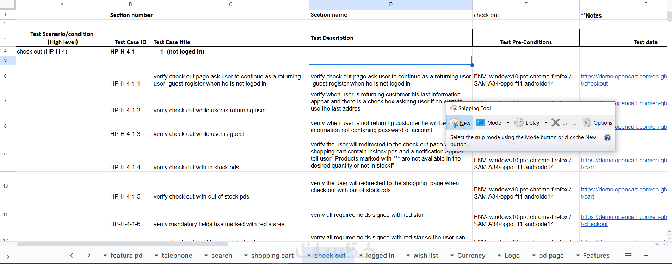Open the cart link in row 10
Viewport: 672px width, 264px height.
[624, 193]
